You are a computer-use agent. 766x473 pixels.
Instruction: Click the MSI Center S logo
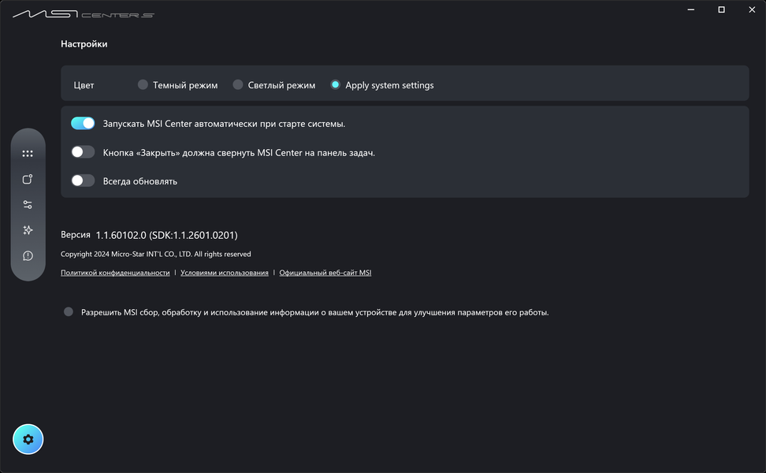click(83, 14)
